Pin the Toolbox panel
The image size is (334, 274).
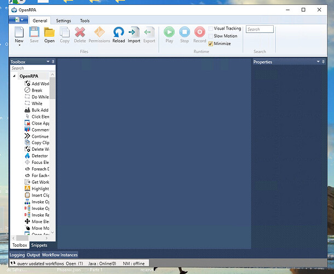pyautogui.click(x=53, y=61)
